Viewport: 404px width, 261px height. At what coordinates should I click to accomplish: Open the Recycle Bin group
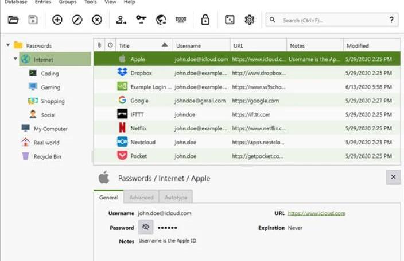point(48,157)
